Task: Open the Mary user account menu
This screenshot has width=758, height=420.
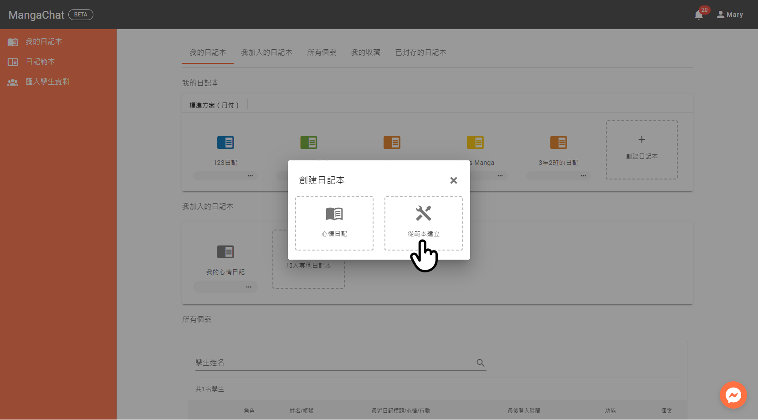Action: pyautogui.click(x=730, y=15)
